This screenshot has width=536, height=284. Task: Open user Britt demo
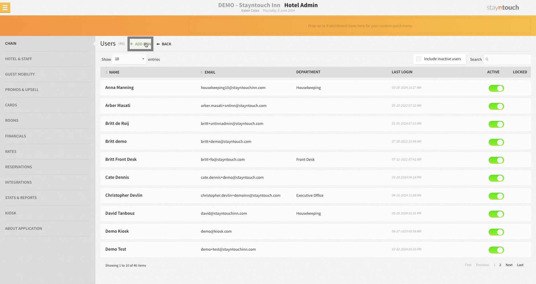click(116, 141)
